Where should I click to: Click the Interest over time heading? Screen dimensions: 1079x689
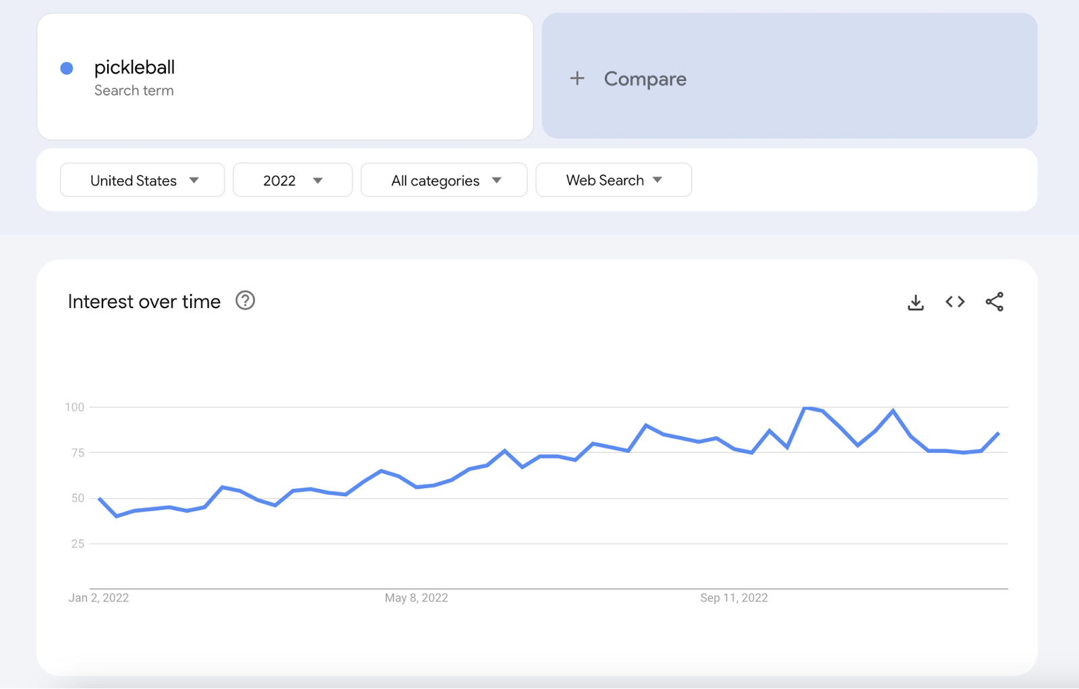pyautogui.click(x=143, y=301)
